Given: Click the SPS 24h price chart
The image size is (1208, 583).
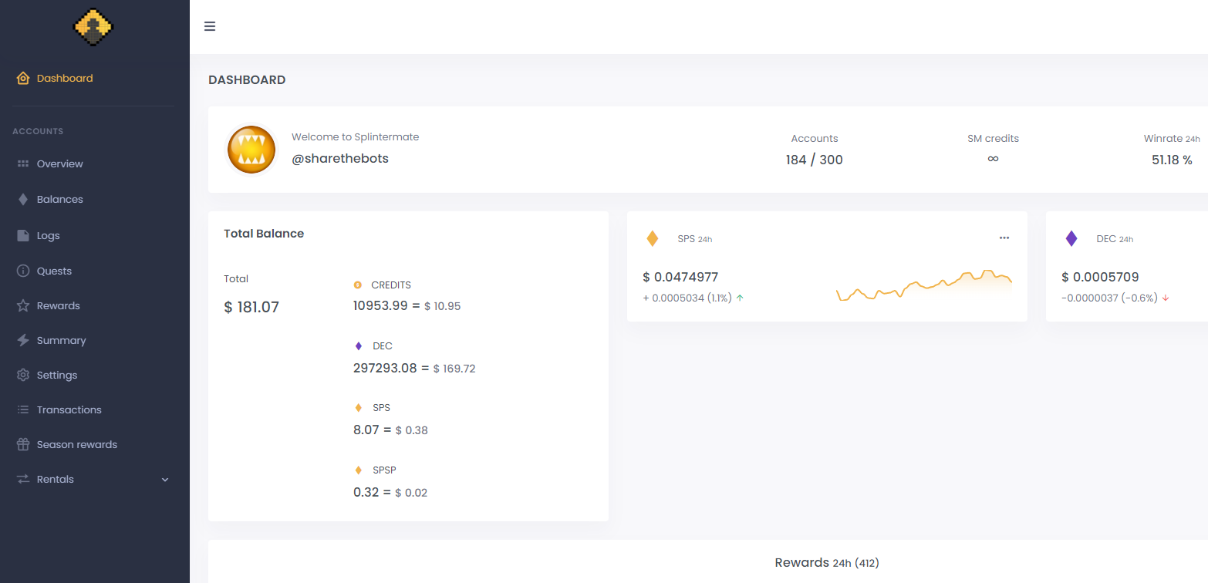Looking at the screenshot, I should click(923, 286).
